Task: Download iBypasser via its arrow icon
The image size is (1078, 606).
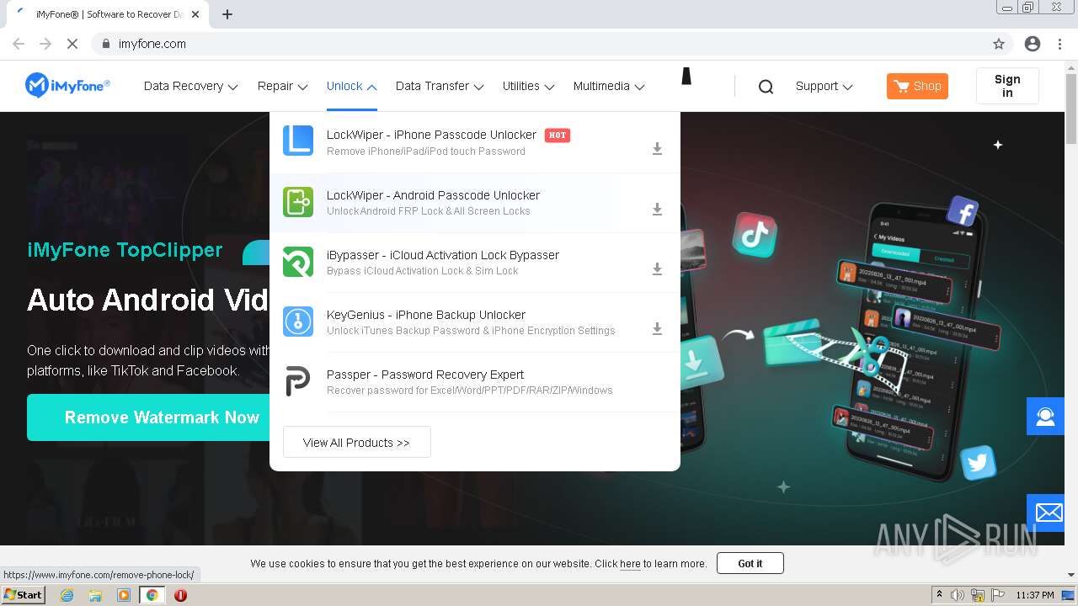Action: tap(657, 269)
